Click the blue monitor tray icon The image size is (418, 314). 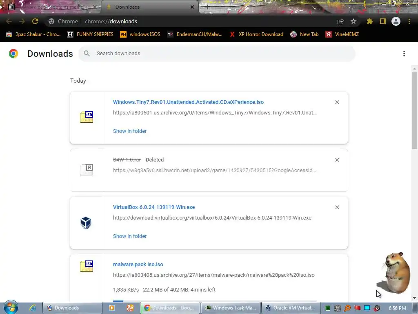(x=367, y=308)
